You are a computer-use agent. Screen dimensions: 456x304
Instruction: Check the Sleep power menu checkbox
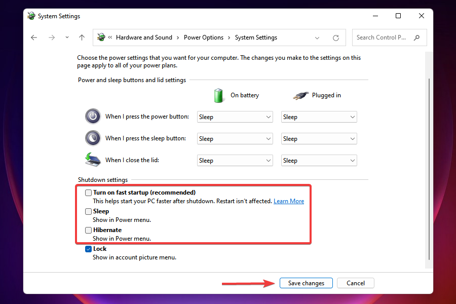point(88,211)
